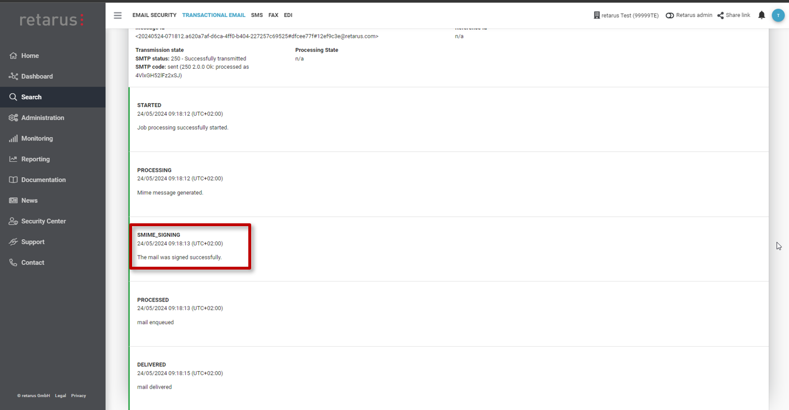Select the Dashboard icon in the sidebar
The height and width of the screenshot is (410, 789).
pos(12,76)
